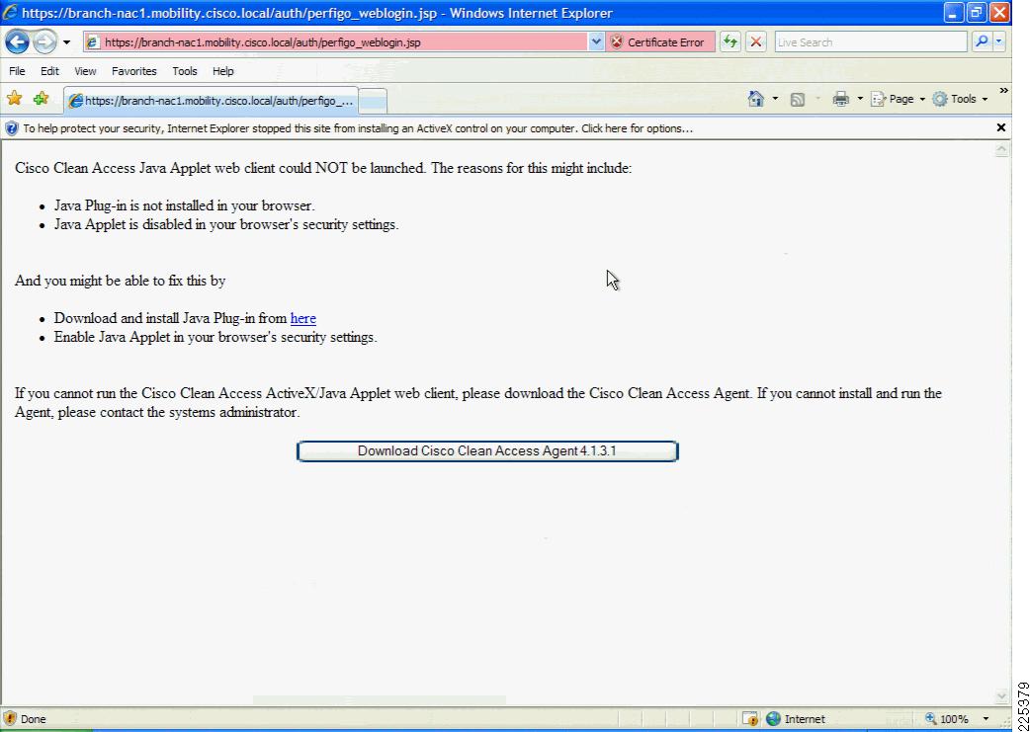Screen dimensions: 1030x732
Task: Click the scrollbar down arrow
Action: pyautogui.click(x=1001, y=696)
